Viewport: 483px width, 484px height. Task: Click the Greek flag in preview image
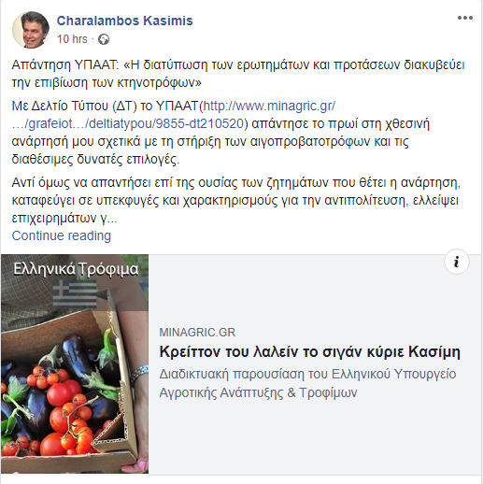tap(76, 294)
